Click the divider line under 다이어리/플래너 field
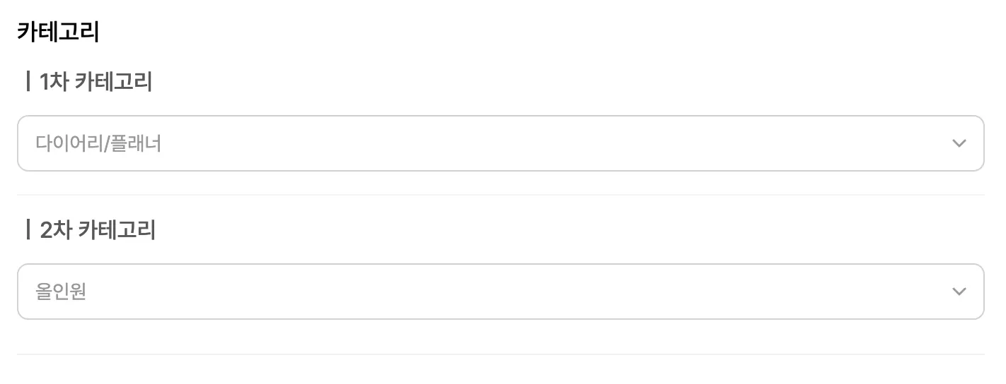This screenshot has height=384, width=1006. pyautogui.click(x=500, y=194)
